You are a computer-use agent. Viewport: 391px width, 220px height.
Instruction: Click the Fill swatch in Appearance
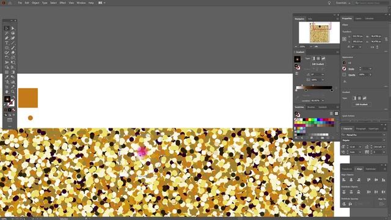(344, 63)
